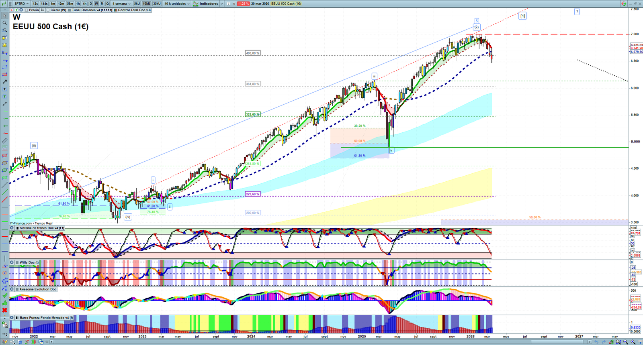Click the double-left arrows in bottom bar
The image size is (643, 345).
pos(47,342)
